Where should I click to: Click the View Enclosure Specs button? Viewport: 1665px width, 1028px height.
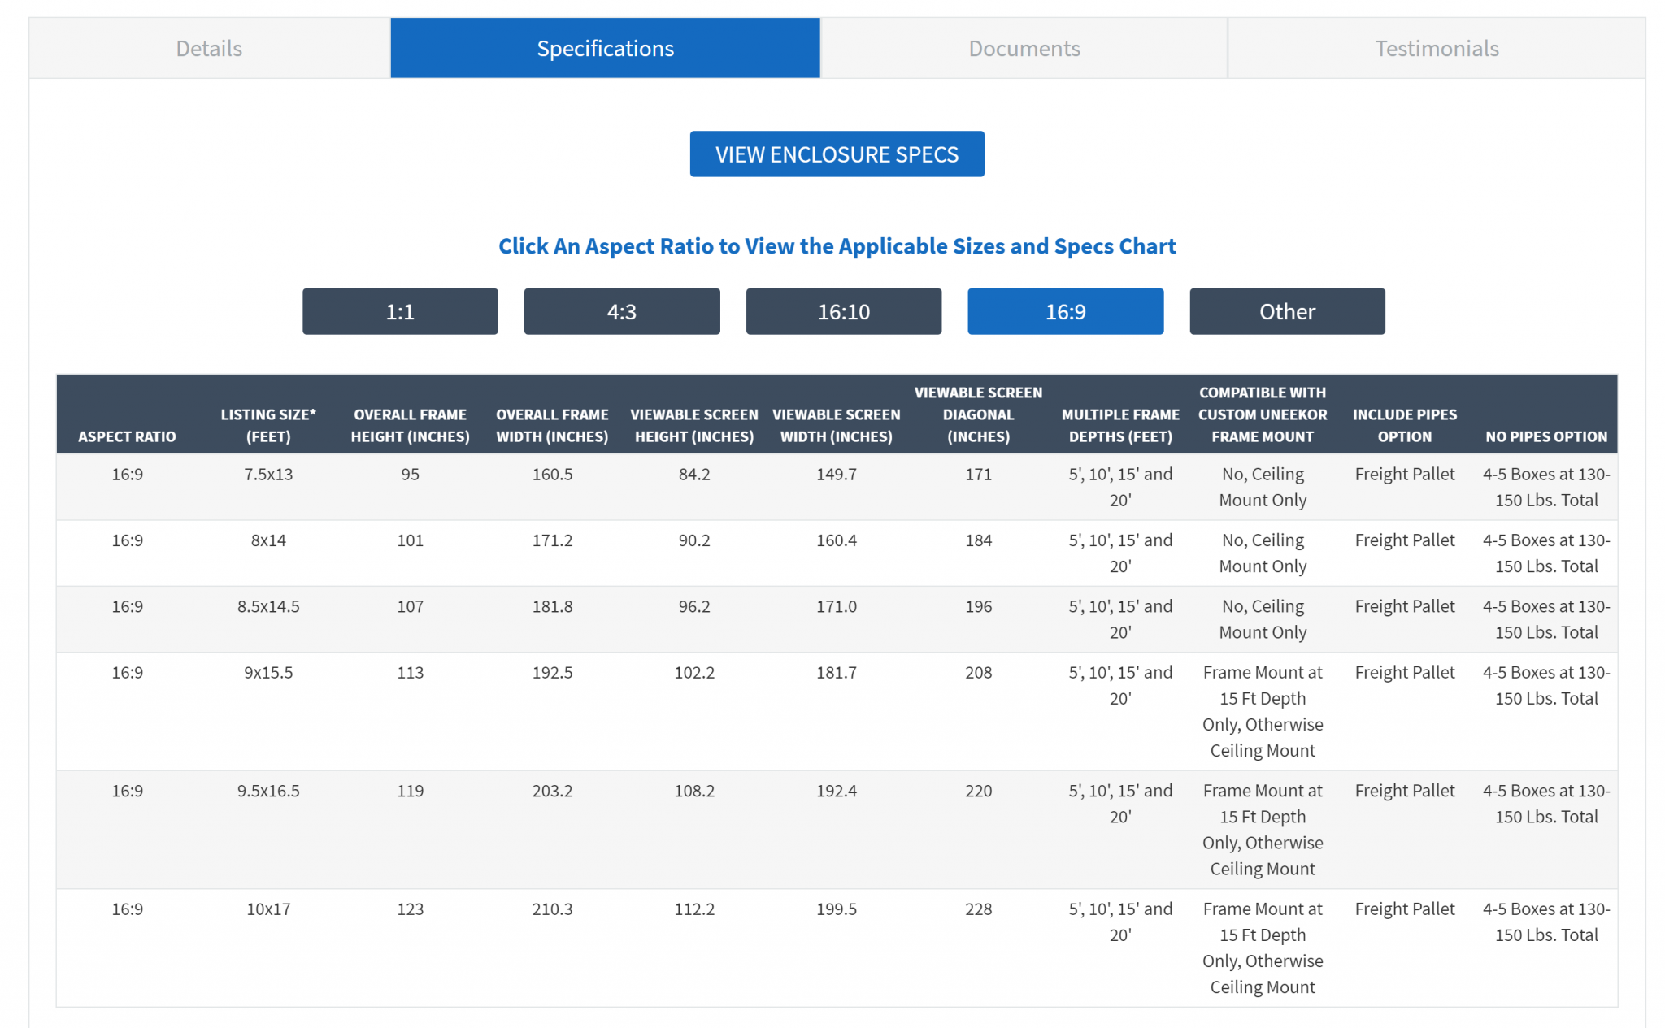click(837, 154)
